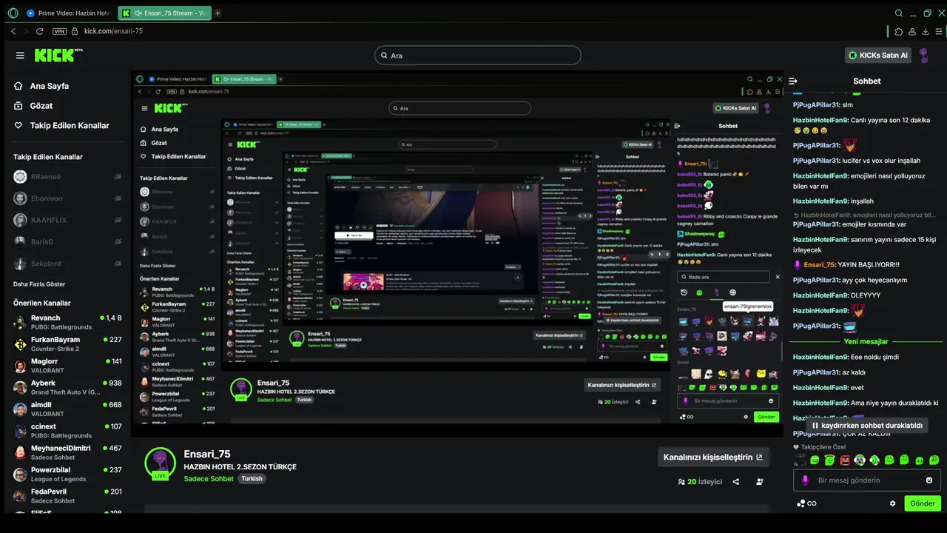The width and height of the screenshot is (947, 533).
Task: Click the 20 İzleyici viewer count
Action: coord(700,481)
